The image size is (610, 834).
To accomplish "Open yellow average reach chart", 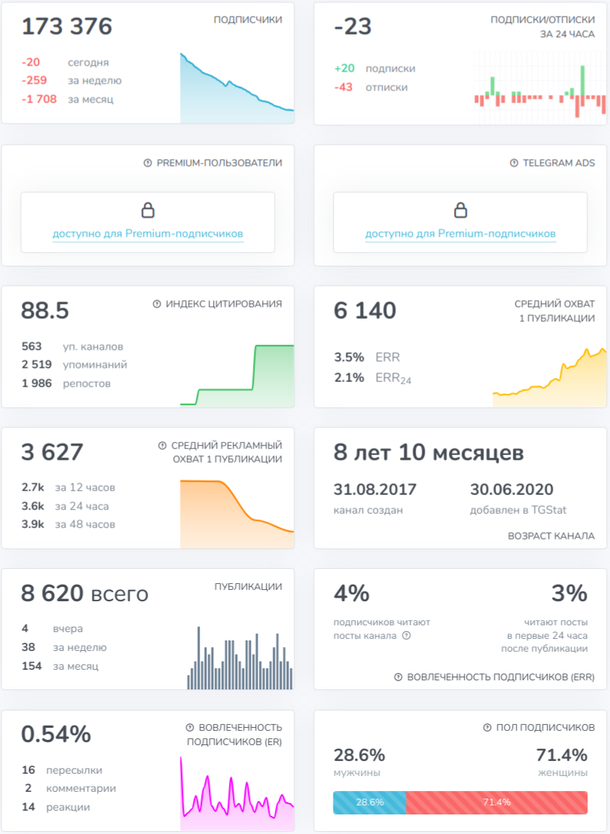I will (x=549, y=377).
